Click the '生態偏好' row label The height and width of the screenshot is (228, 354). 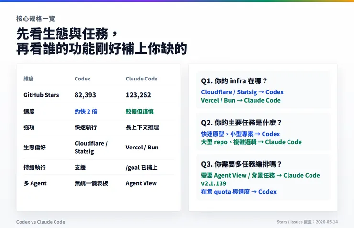coord(34,148)
